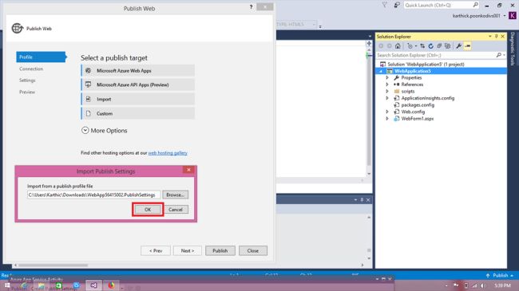Click OK in Import Publish Settings dialog
This screenshot has height=291, width=519.
(148, 210)
